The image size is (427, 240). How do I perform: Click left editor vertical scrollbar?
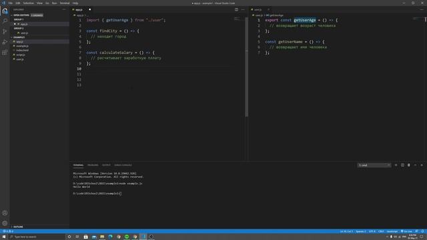(x=246, y=67)
